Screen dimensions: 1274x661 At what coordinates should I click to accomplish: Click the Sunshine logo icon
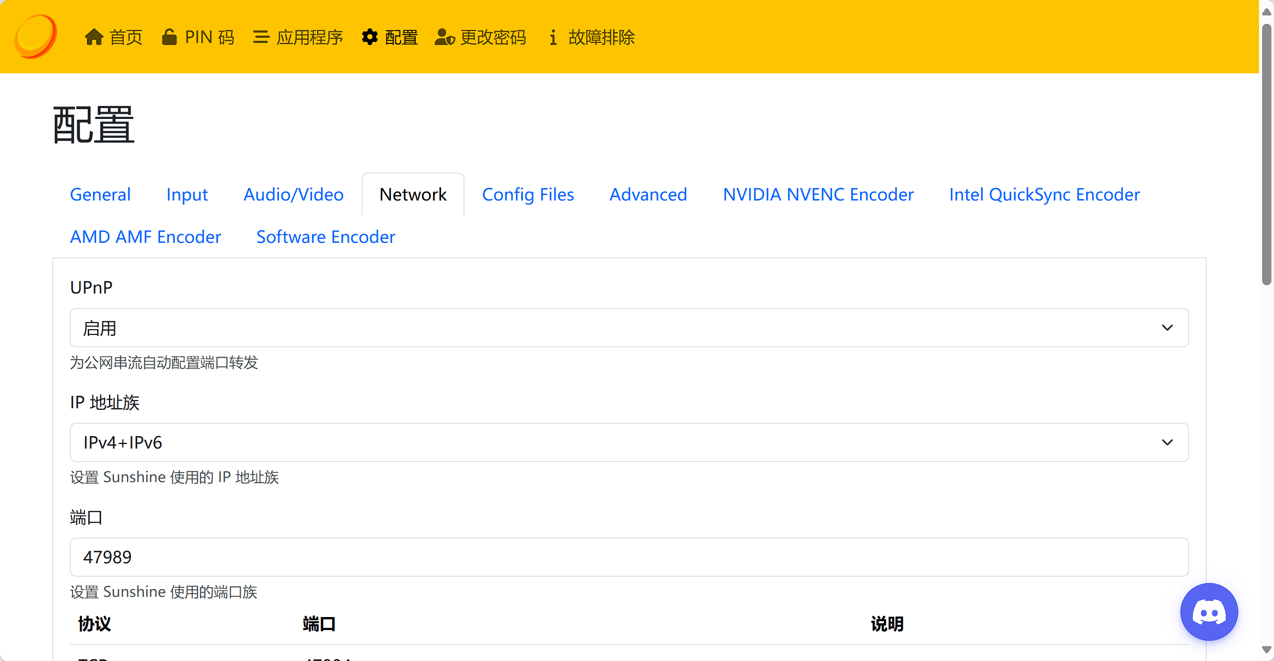(35, 36)
